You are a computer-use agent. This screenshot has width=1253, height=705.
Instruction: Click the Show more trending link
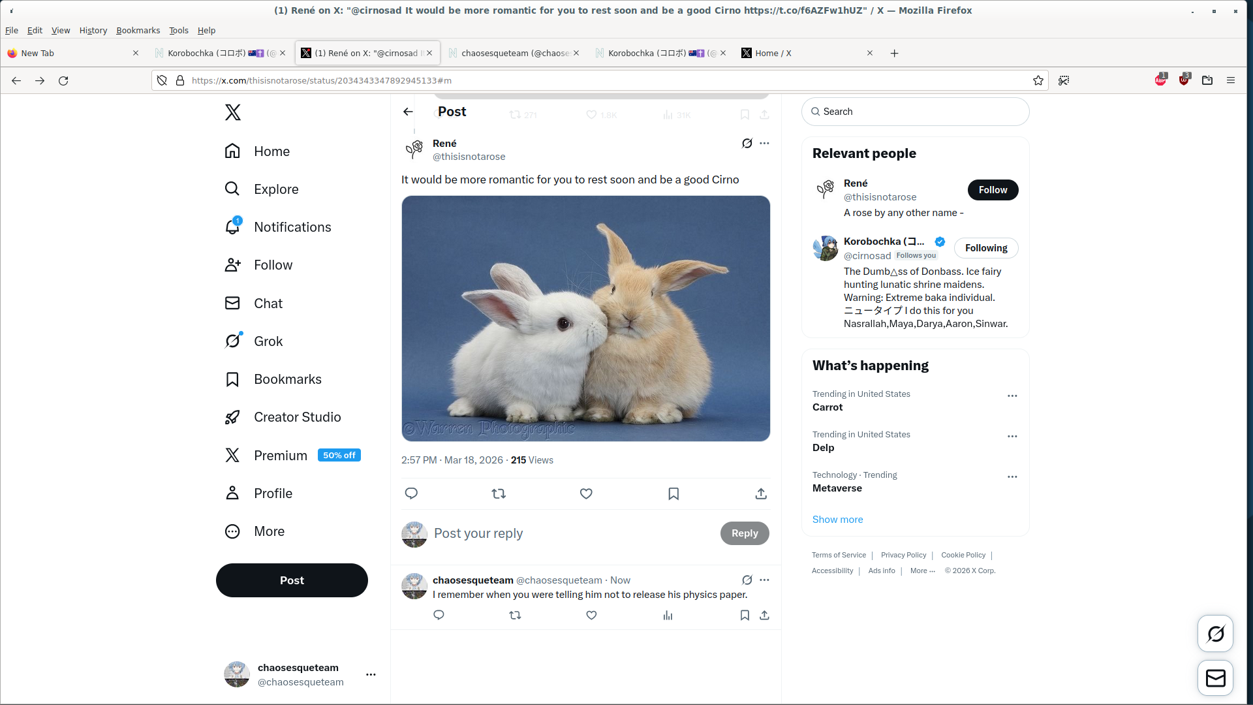pos(837,520)
